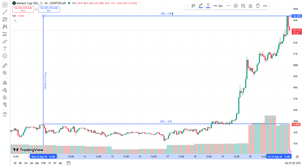Remove objects using sidebar trash icon

[5, 114]
